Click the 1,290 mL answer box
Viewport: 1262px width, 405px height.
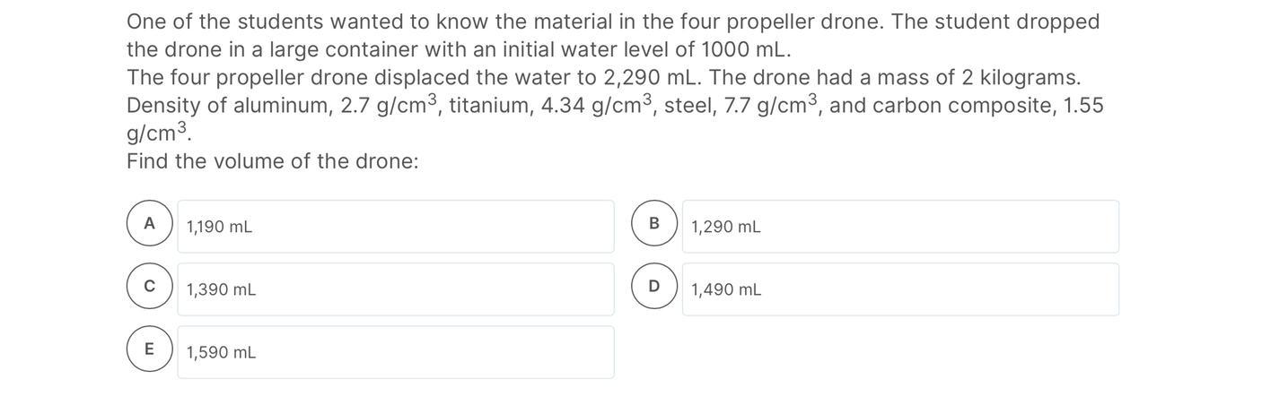click(900, 227)
